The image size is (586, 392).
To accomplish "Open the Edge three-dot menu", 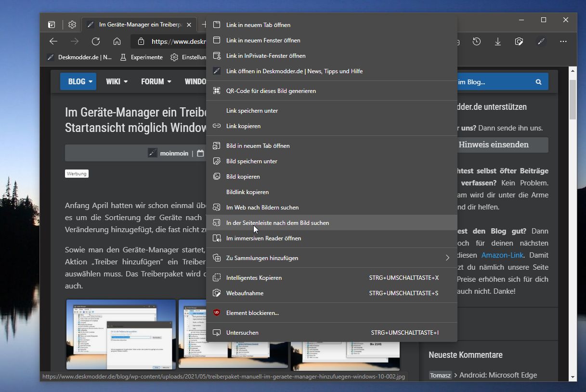I will 563,41.
